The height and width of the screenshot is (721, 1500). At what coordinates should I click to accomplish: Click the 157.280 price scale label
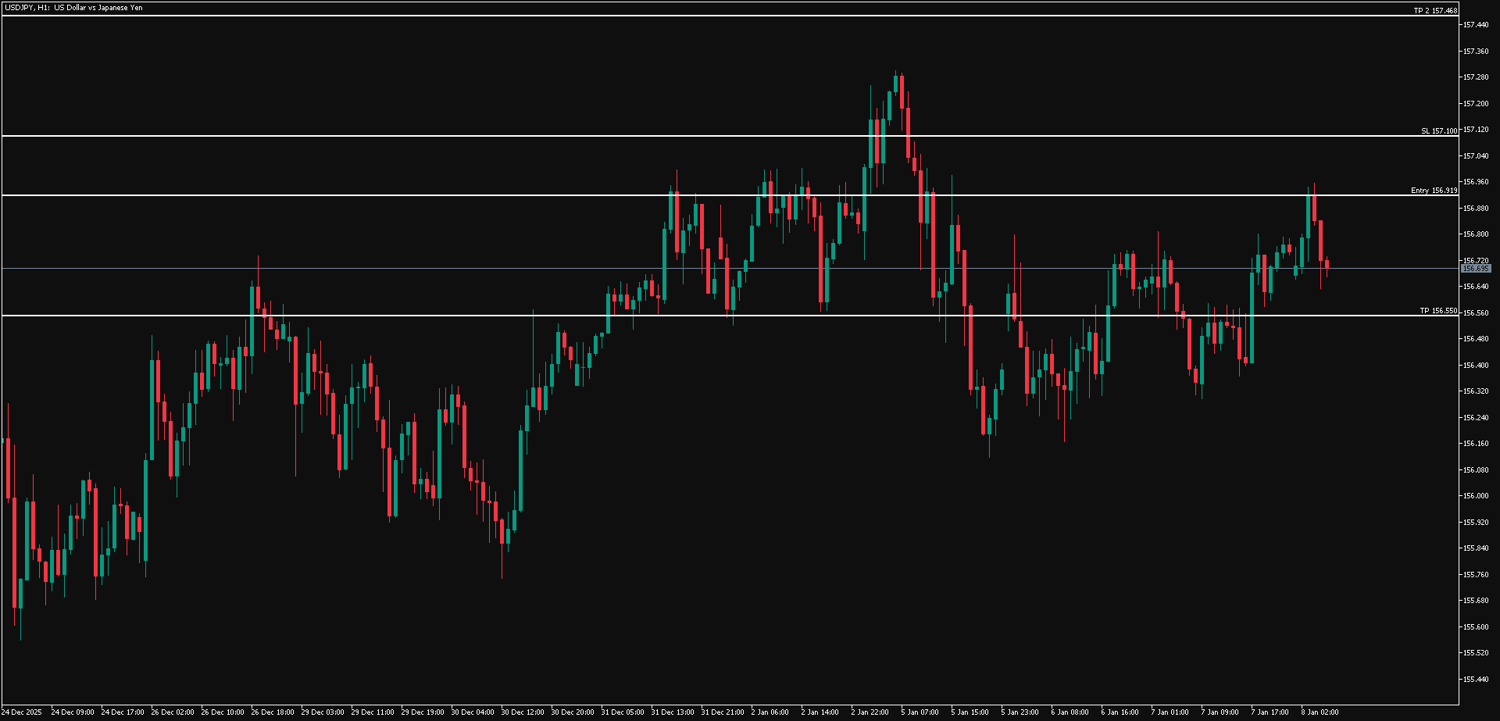point(1475,77)
